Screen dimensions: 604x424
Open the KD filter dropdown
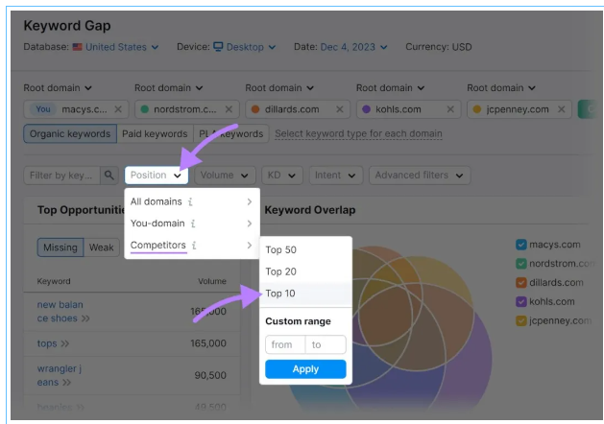[x=282, y=176]
